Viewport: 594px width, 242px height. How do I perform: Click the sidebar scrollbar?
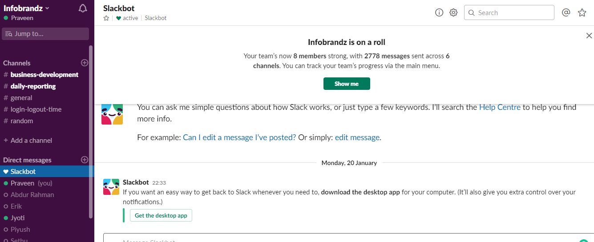click(x=91, y=132)
